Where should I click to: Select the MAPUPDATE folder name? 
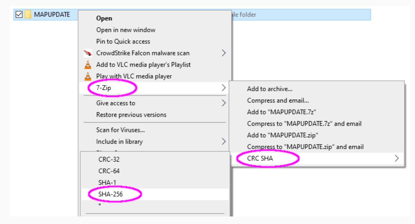coord(52,14)
